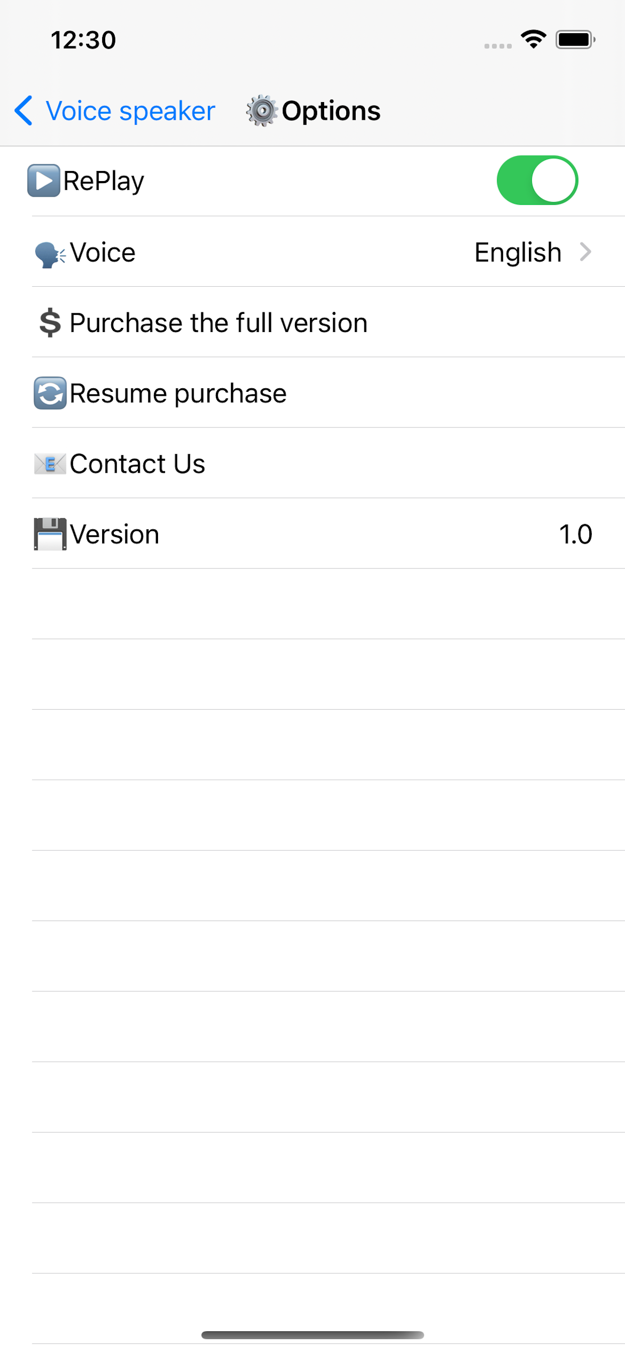
Task: Tap the blue back chevron arrow
Action: tap(24, 111)
